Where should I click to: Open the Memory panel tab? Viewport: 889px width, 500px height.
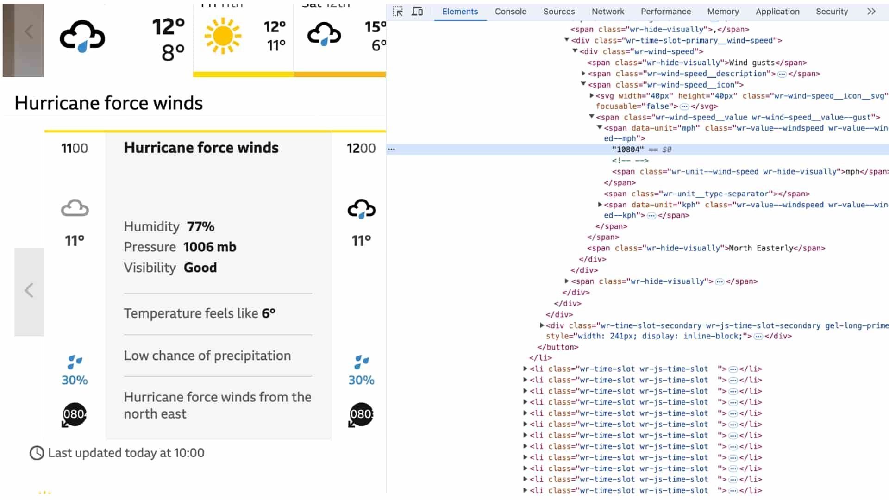coord(722,12)
